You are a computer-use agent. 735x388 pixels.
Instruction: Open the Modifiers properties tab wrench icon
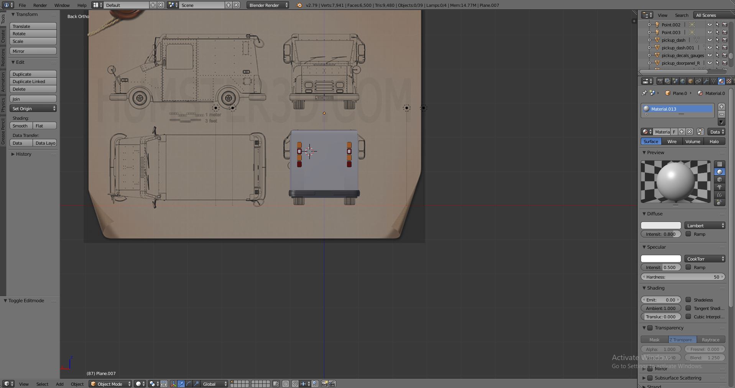(706, 81)
